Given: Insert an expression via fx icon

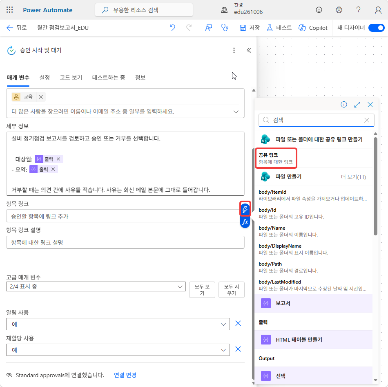Looking at the screenshot, I should pos(245,222).
